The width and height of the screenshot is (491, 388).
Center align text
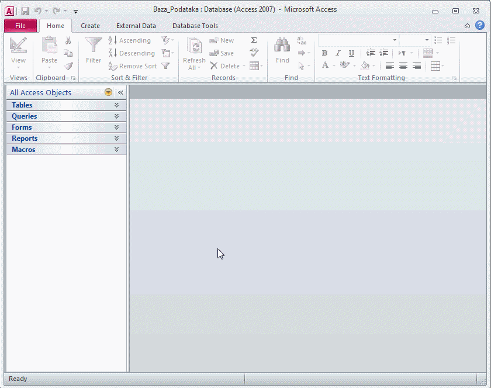(x=403, y=66)
